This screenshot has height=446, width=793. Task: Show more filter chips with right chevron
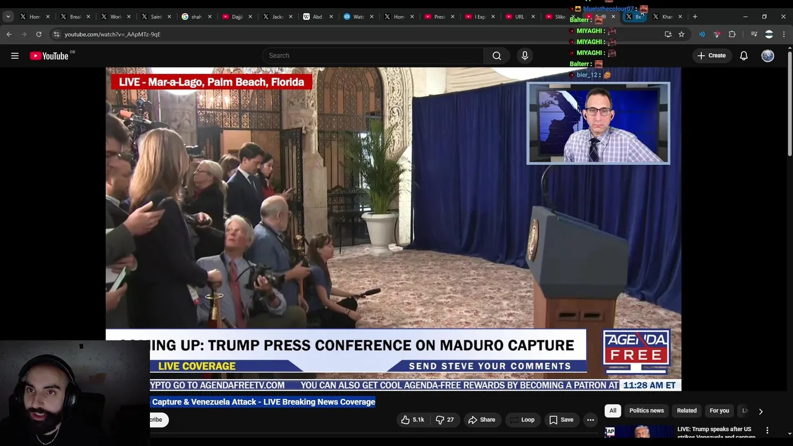point(761,411)
